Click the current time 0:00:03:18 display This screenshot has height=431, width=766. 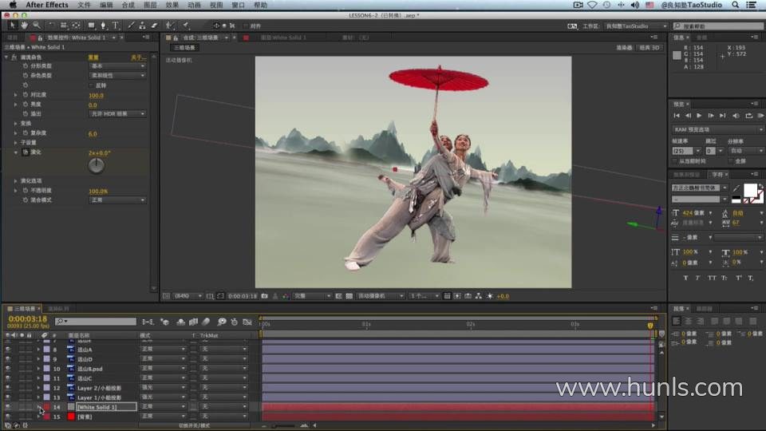click(28, 318)
